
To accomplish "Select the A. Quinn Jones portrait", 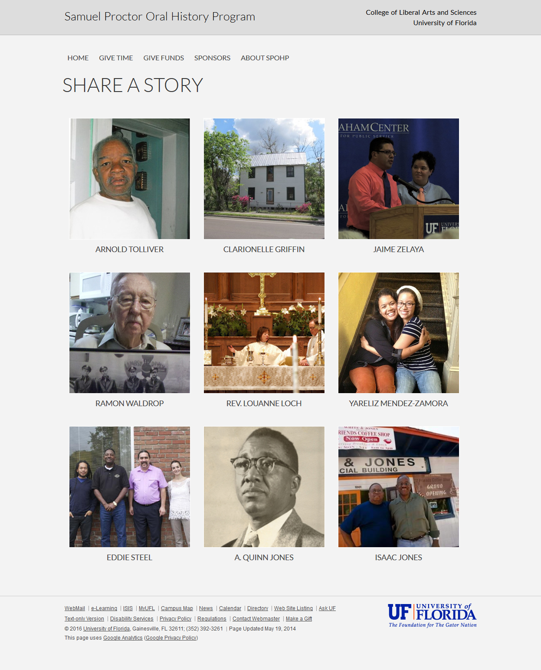I will coord(264,486).
